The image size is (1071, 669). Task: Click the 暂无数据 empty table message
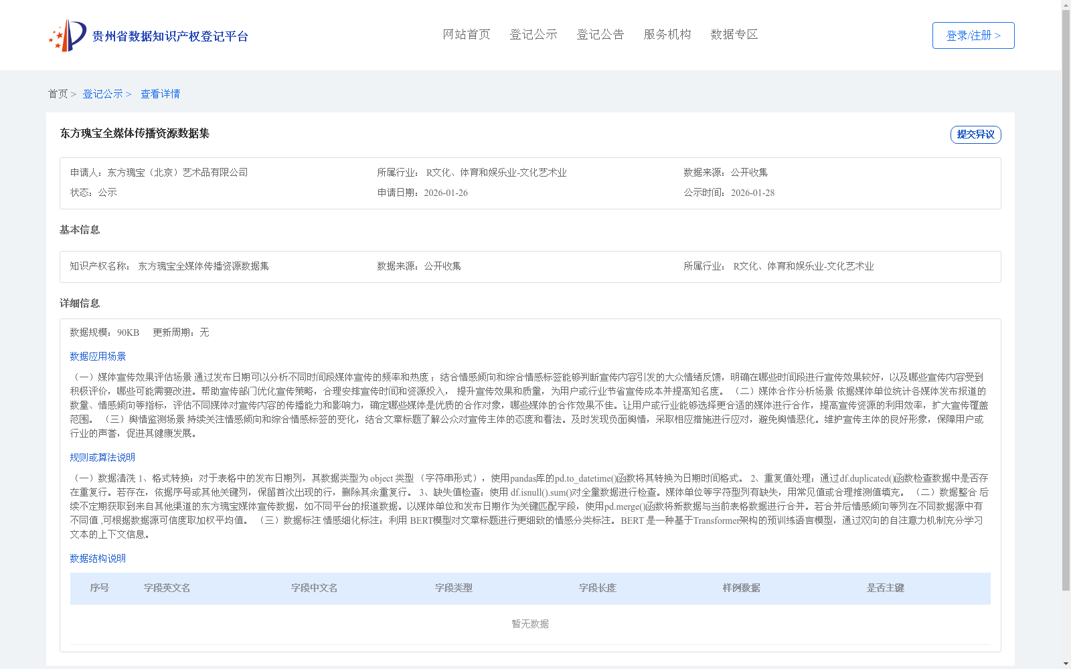pyautogui.click(x=530, y=624)
